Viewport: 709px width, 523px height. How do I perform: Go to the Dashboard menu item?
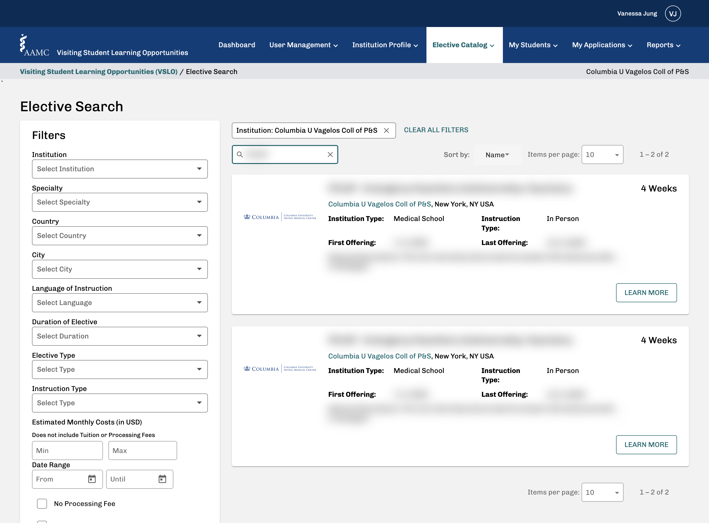coord(237,45)
